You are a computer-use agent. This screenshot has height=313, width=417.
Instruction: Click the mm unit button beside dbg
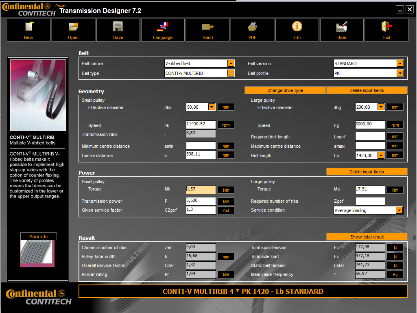tap(395, 107)
